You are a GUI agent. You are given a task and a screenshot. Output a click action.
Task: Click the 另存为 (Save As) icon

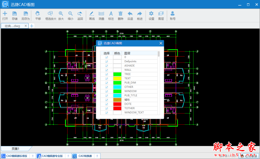(25, 15)
